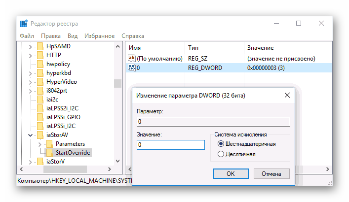The image size is (349, 202).
Task: Click tree horizontal scrollbar right arrow
Action: click(109, 169)
